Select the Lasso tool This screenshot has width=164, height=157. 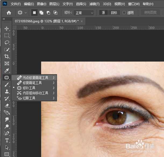7,42
